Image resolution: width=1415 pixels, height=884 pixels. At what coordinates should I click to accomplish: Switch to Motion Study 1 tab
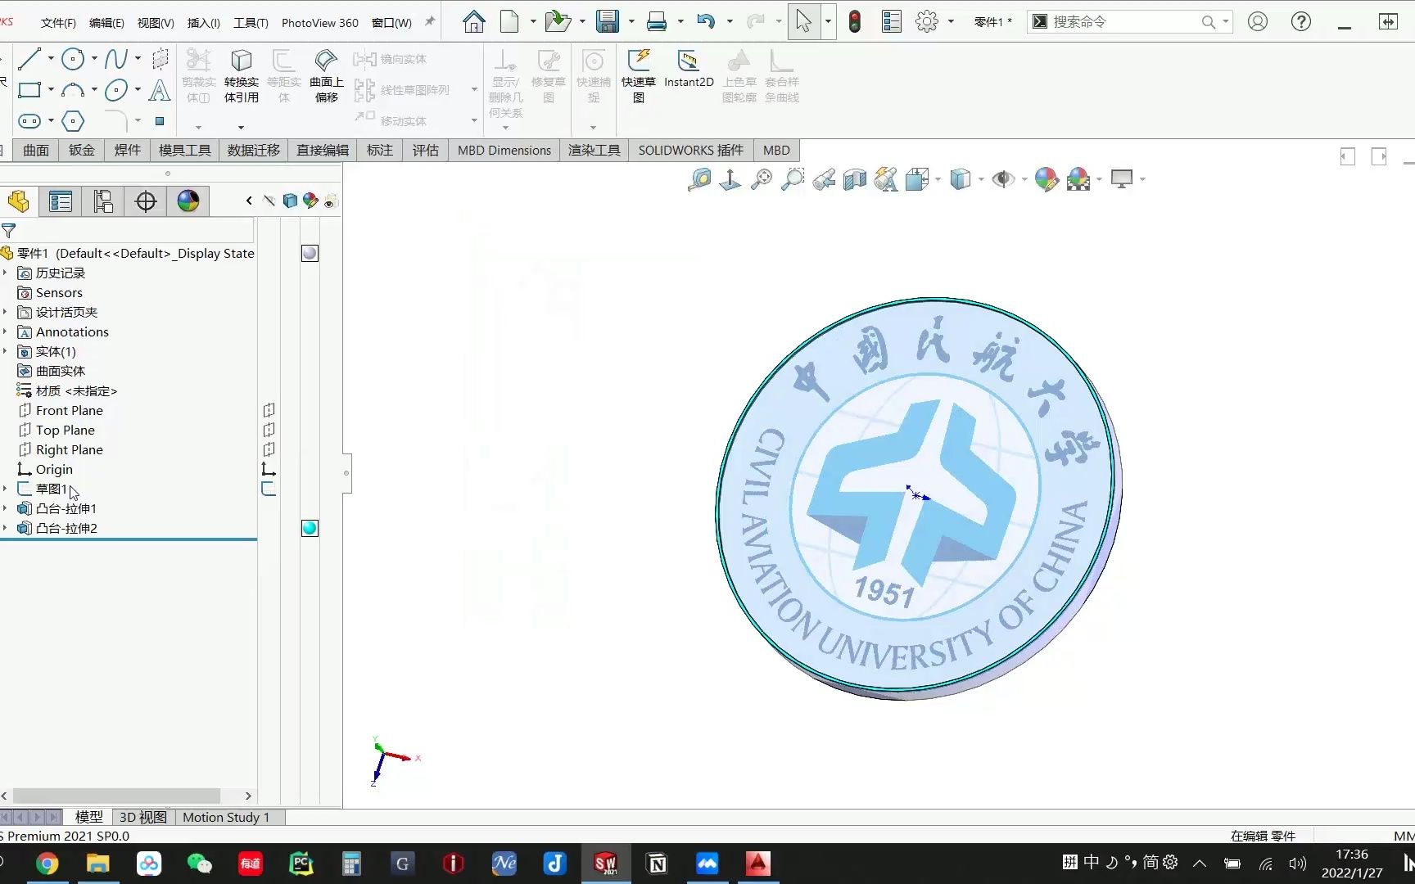coord(226,817)
